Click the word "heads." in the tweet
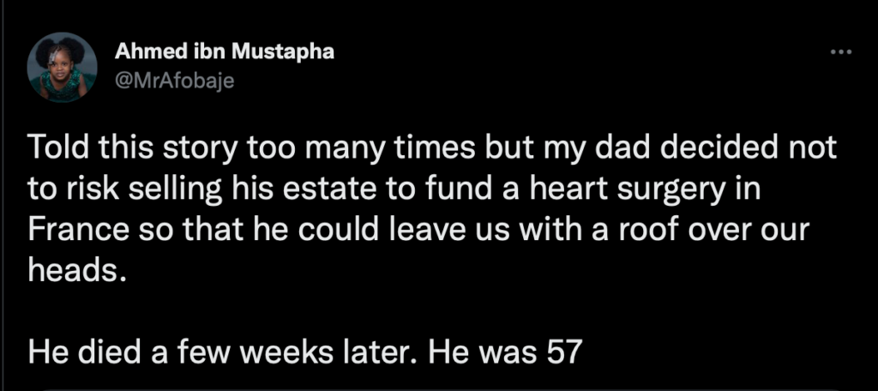The width and height of the screenshot is (878, 391). [x=74, y=271]
